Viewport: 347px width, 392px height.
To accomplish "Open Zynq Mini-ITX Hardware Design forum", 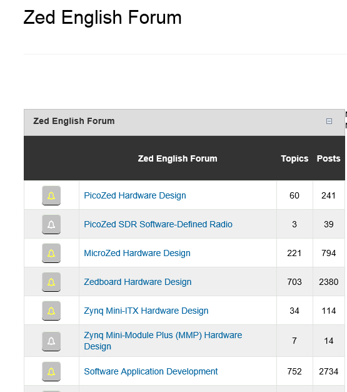I will tap(146, 311).
